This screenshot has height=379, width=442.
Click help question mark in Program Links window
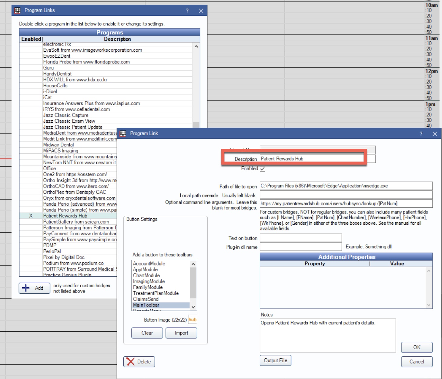(187, 11)
